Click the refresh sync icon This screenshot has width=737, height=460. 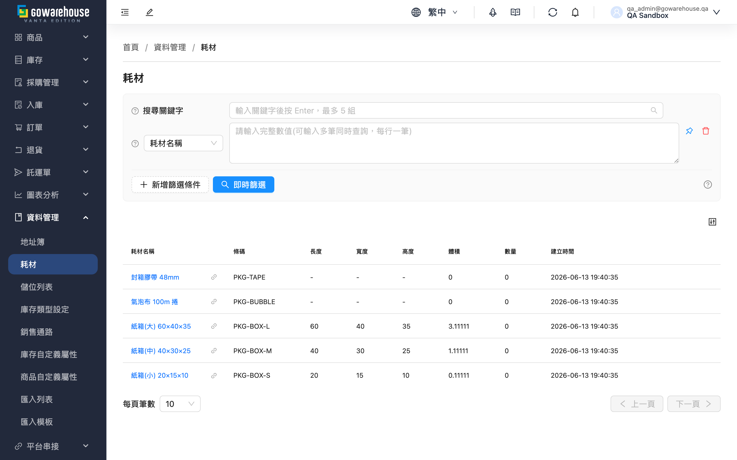pyautogui.click(x=552, y=12)
